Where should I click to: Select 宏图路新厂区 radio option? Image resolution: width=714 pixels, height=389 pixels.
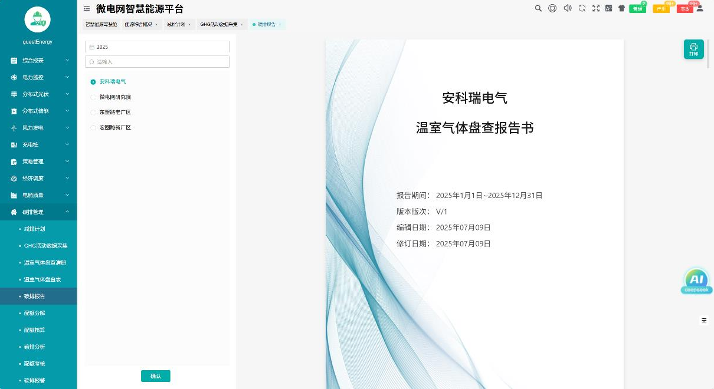click(x=93, y=128)
